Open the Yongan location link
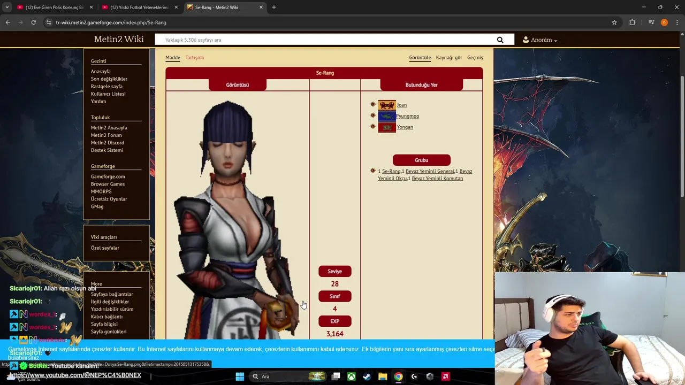The width and height of the screenshot is (685, 385). click(405, 127)
